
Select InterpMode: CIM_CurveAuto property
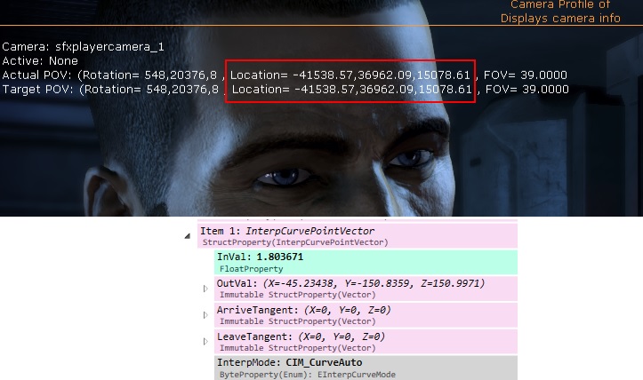(366, 368)
